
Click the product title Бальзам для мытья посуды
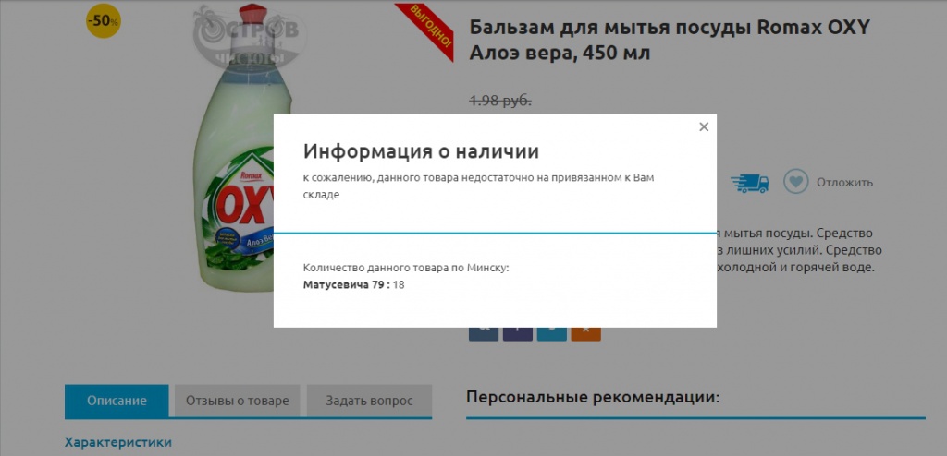coord(670,40)
